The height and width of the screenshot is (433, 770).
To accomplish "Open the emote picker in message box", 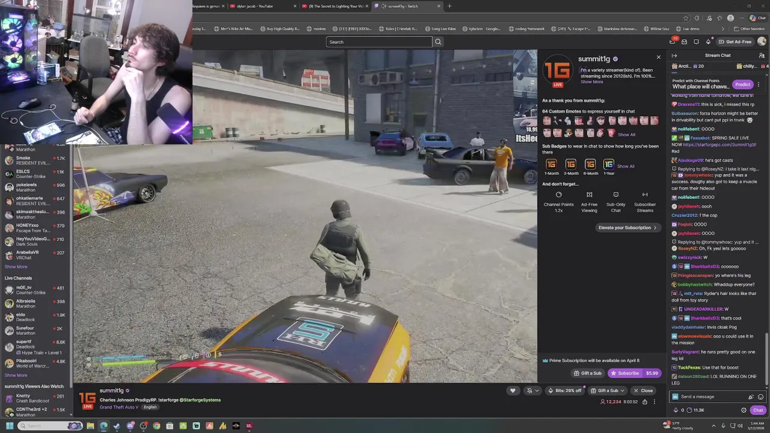I will point(760,397).
